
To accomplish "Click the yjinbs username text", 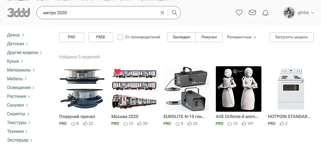I will (303, 13).
